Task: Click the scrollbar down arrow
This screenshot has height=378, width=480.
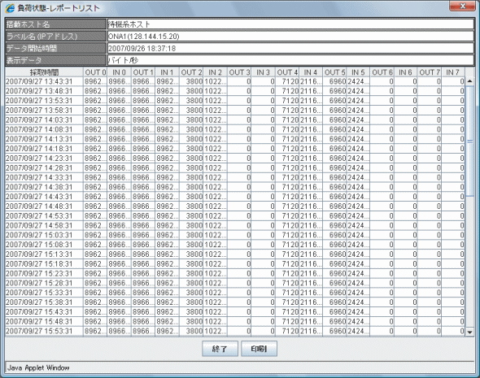Action: point(470,332)
